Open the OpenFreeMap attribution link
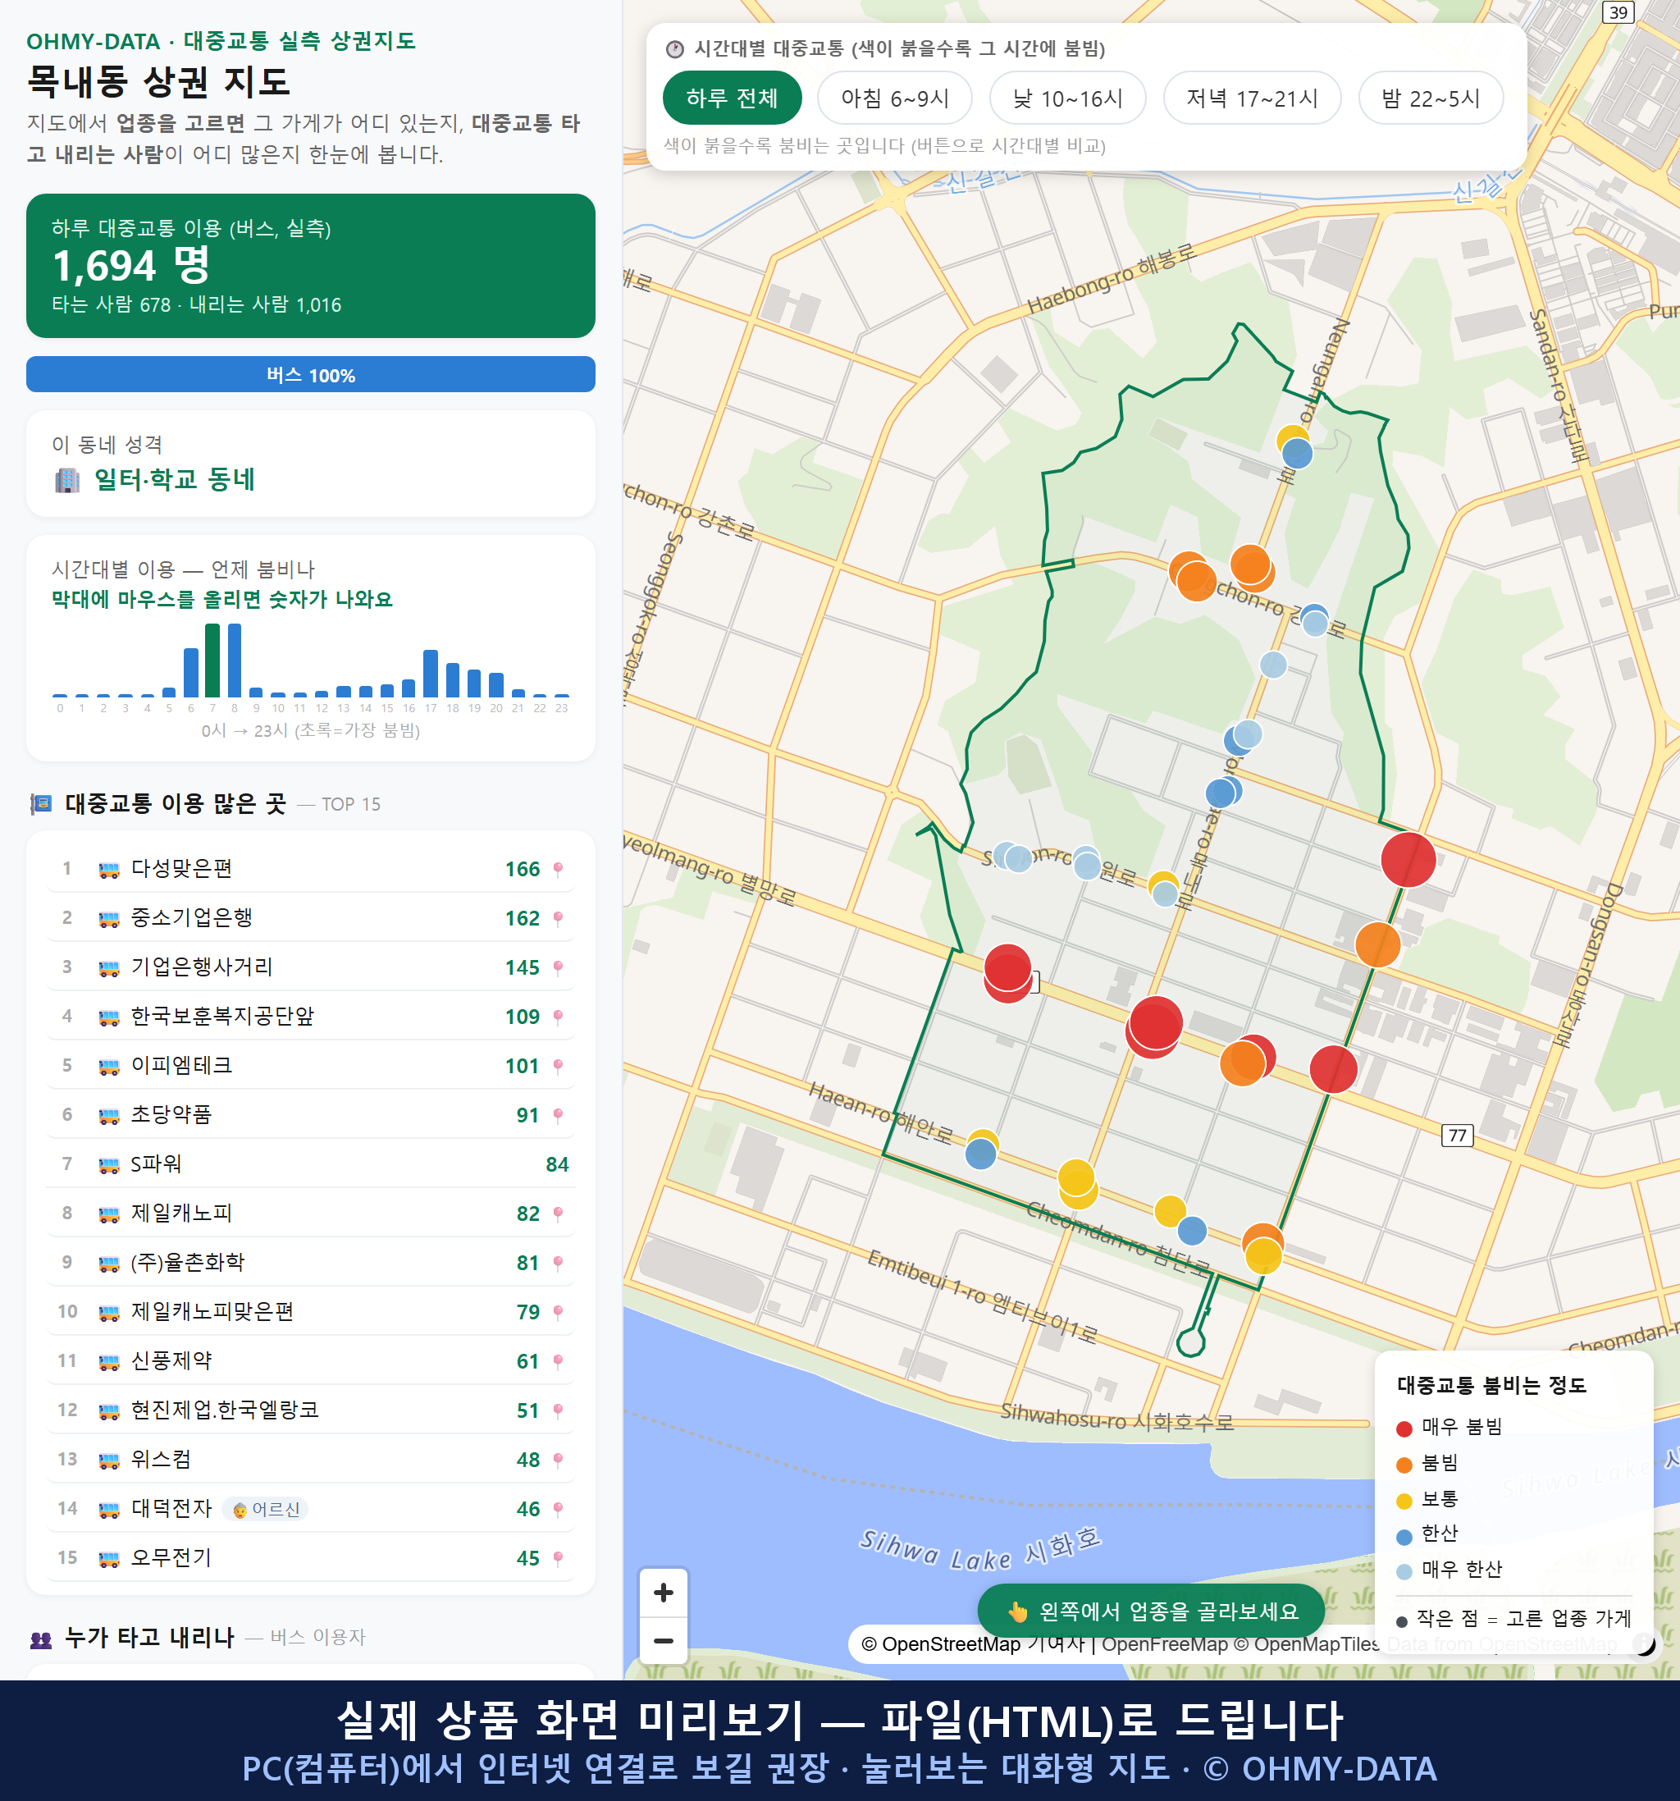This screenshot has width=1680, height=1801. (1165, 1643)
